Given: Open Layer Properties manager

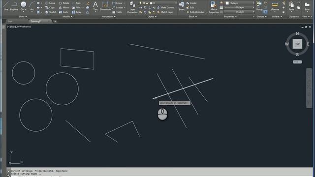Looking at the screenshot, I should point(132,7).
